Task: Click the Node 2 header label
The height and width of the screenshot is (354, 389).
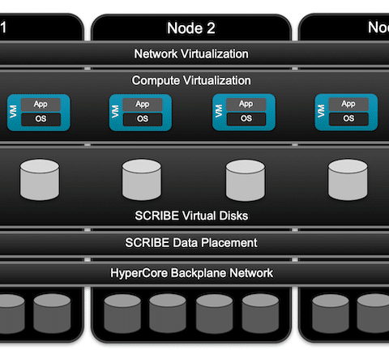Action: 191,28
